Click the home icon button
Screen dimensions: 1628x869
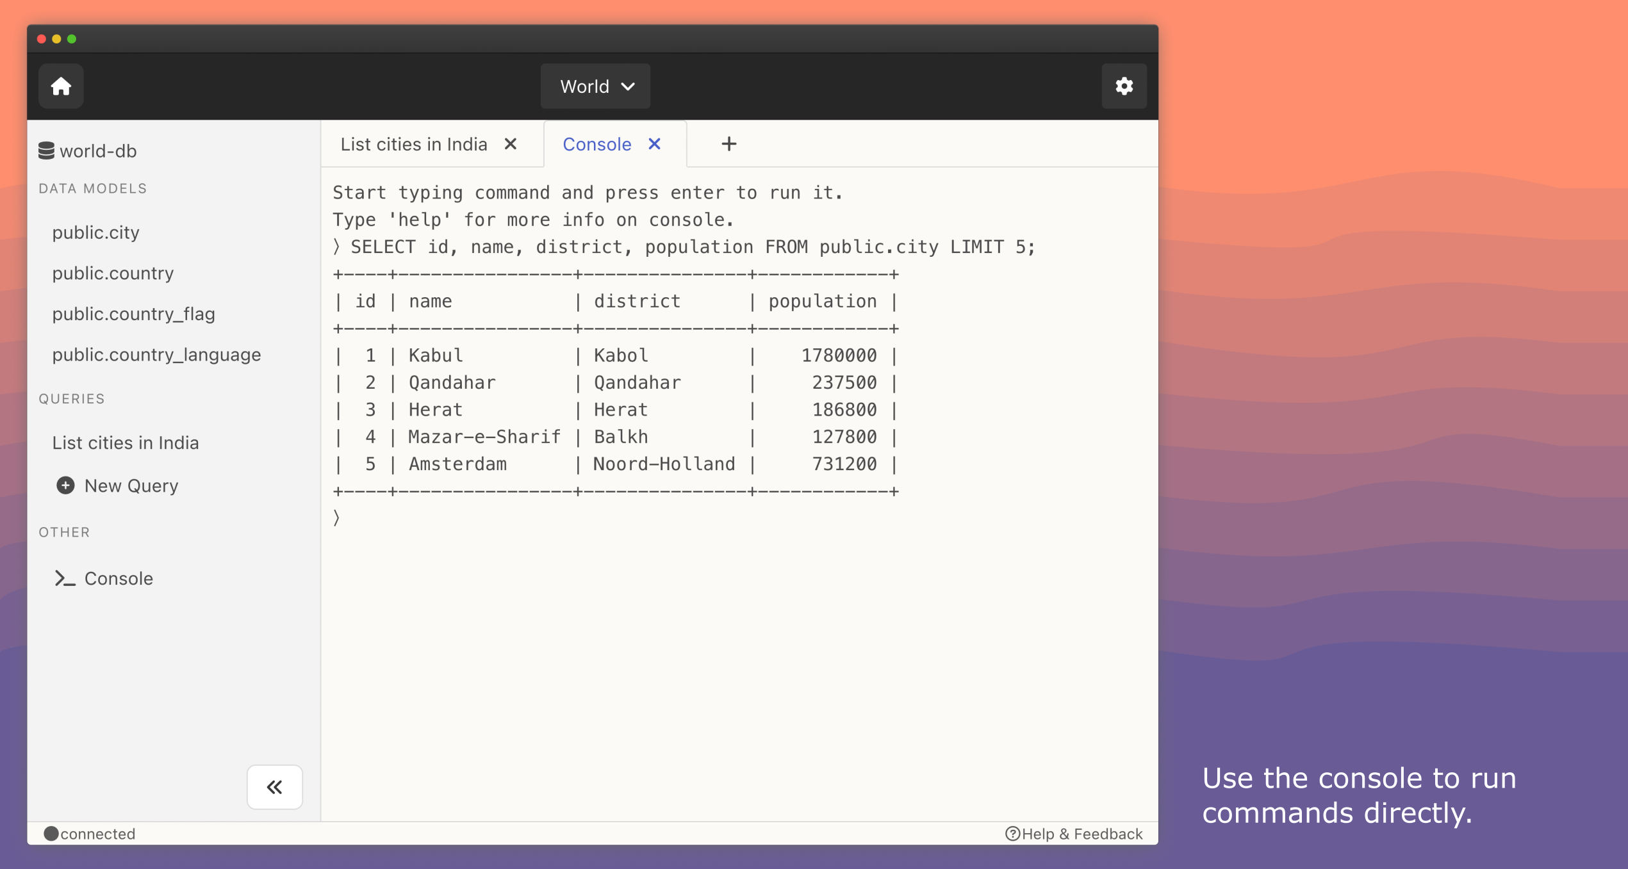point(61,86)
